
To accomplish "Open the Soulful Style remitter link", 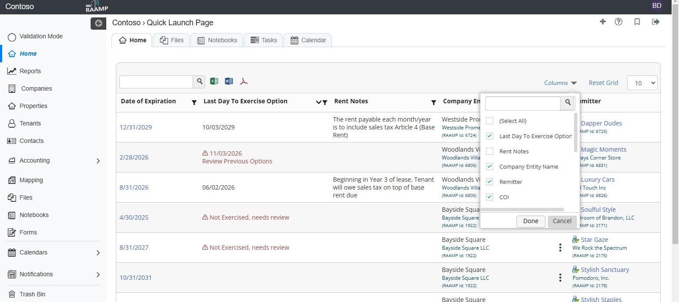I will [x=598, y=210].
